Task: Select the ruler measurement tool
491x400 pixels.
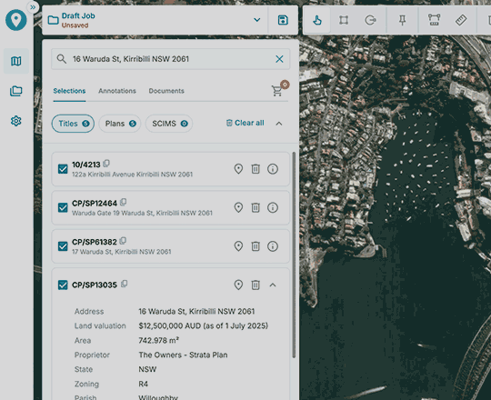Action: coord(461,20)
